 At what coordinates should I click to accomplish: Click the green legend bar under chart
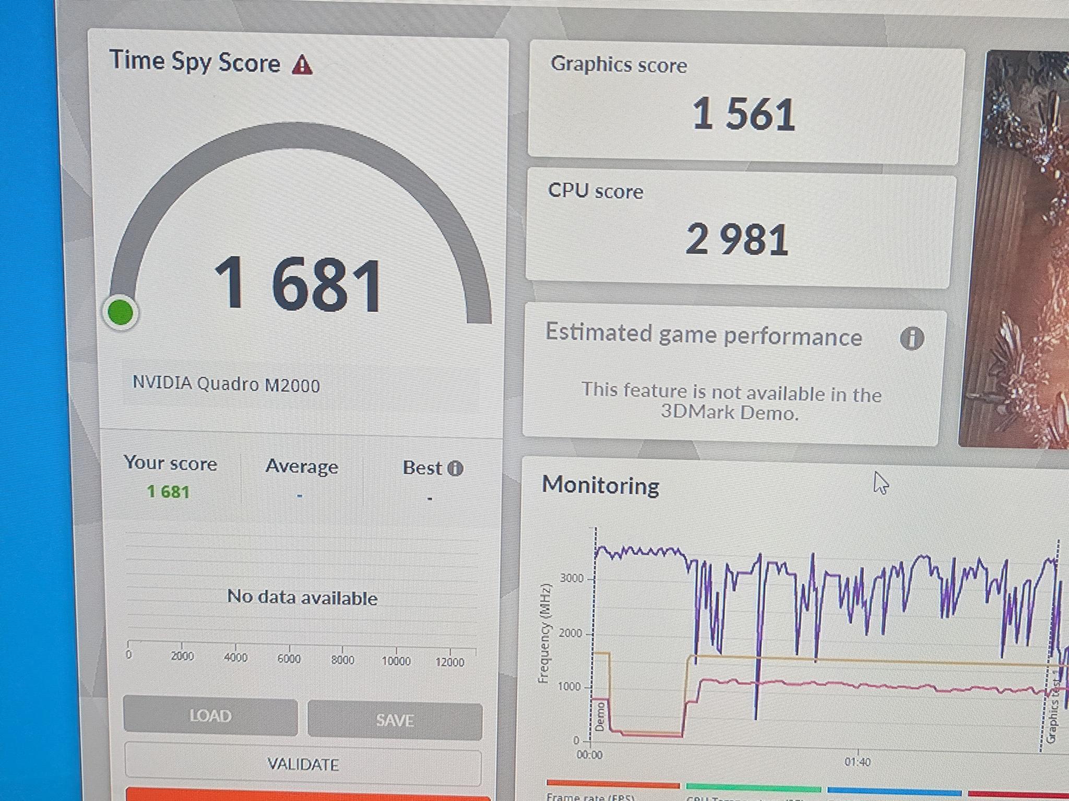[753, 787]
